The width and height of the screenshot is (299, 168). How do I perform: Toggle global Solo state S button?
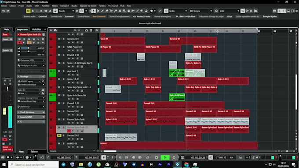(x=33, y=11)
